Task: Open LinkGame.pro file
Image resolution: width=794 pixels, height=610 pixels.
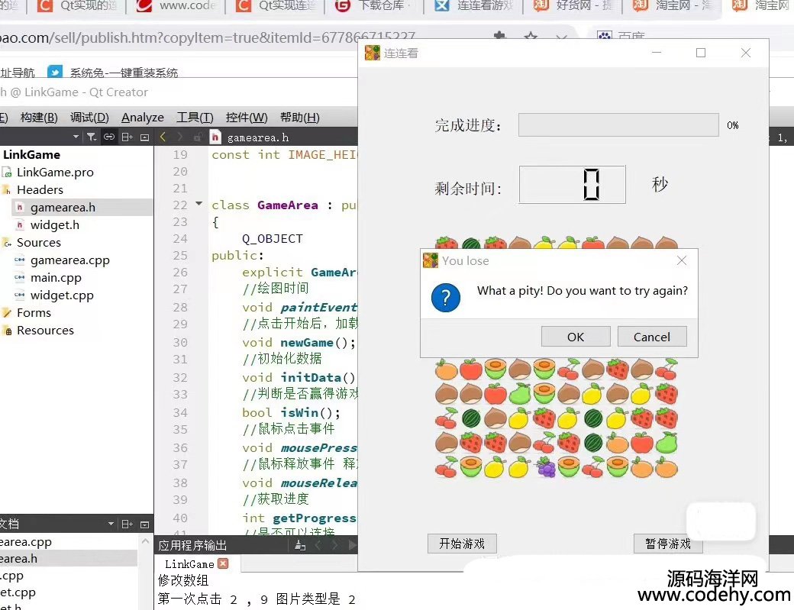Action: click(x=55, y=172)
